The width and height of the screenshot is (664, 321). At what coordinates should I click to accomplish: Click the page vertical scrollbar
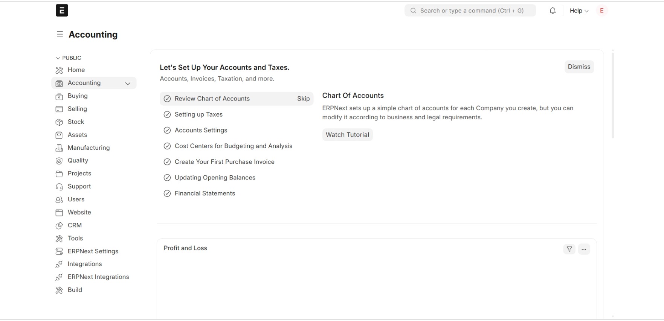tap(613, 95)
